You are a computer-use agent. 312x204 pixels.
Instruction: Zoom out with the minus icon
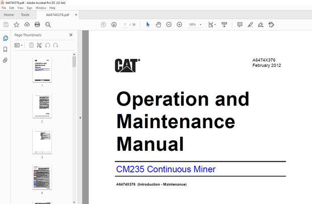pos(169,25)
